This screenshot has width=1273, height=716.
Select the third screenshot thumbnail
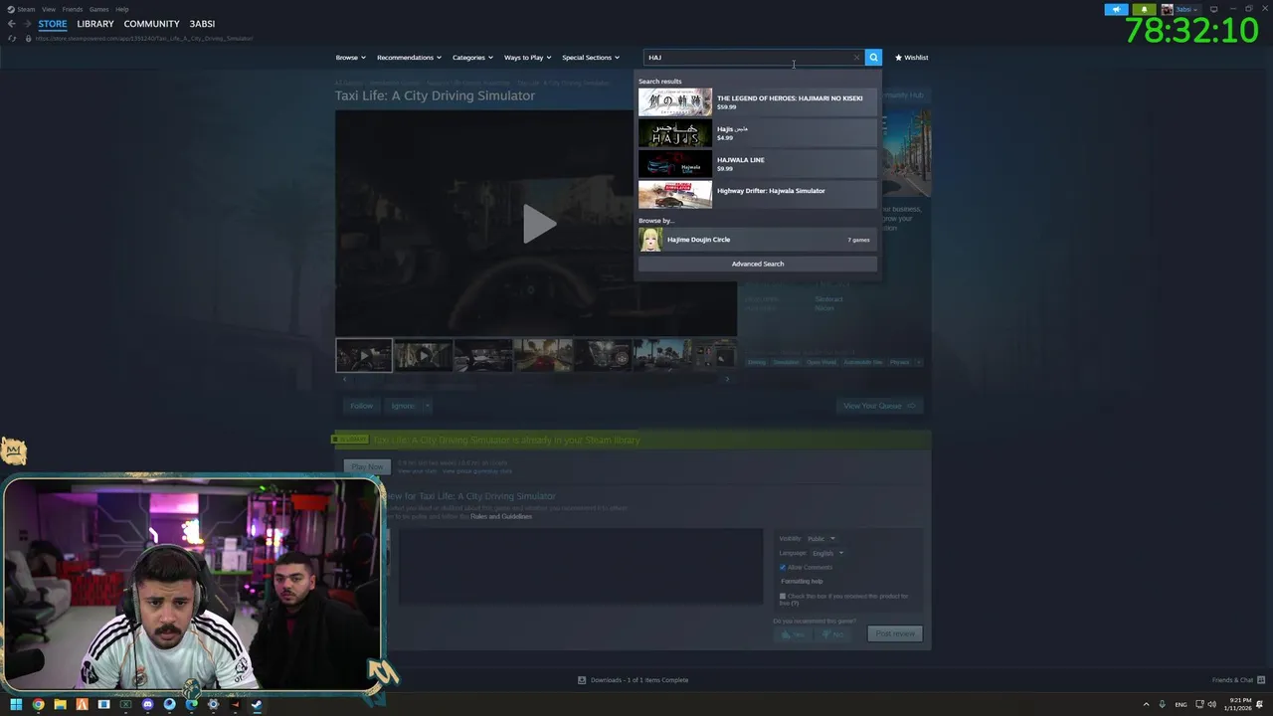pyautogui.click(x=482, y=355)
